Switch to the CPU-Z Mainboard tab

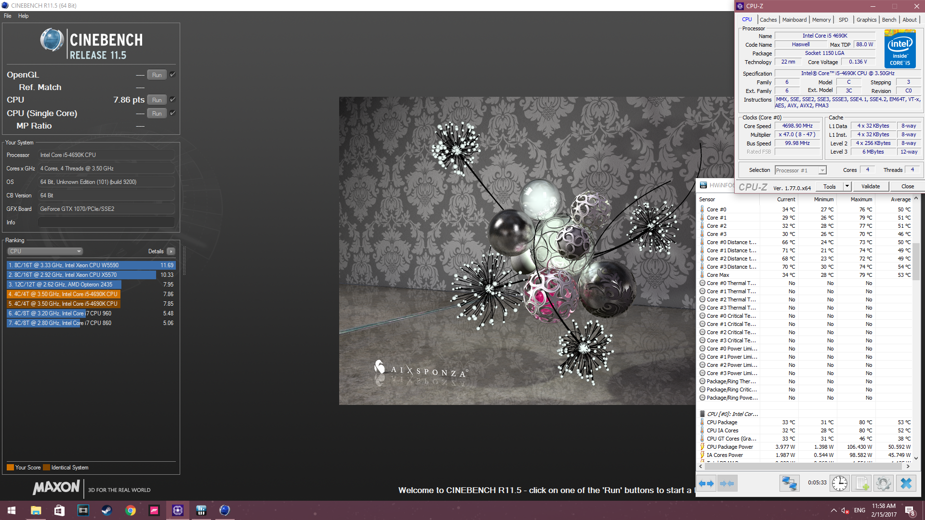(794, 20)
